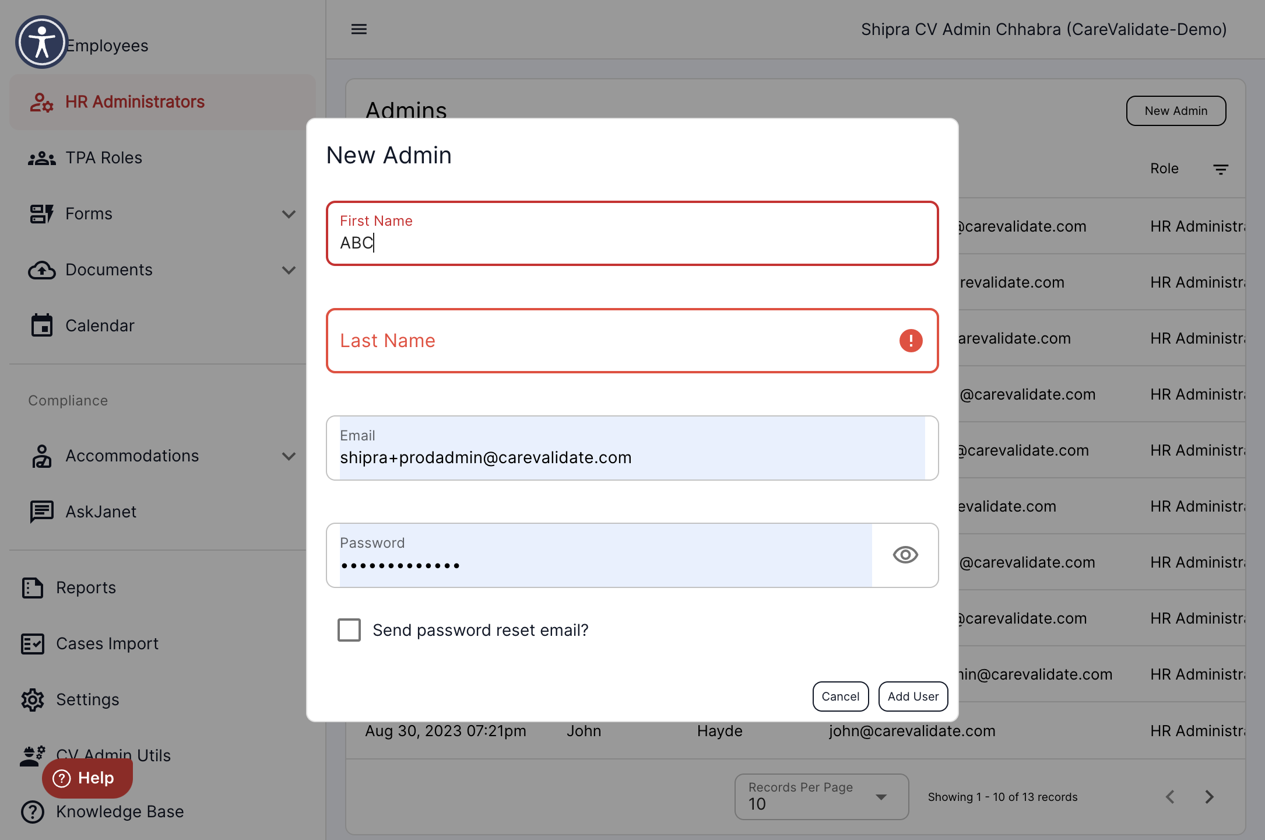1265x840 pixels.
Task: Expand the Accommodations submenu chevron
Action: (x=289, y=456)
